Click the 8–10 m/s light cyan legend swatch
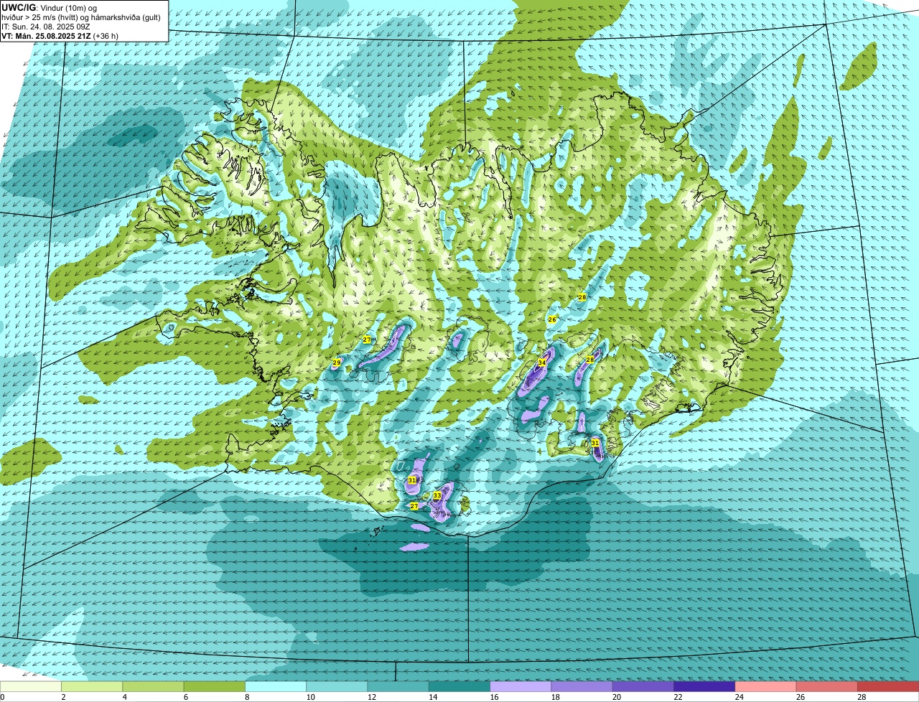This screenshot has height=702, width=919. click(276, 687)
